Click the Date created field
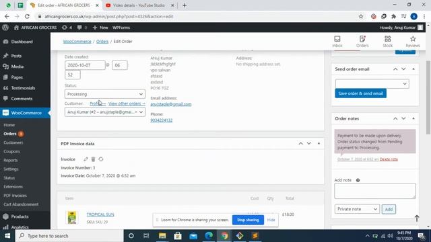Image resolution: width=431 pixels, height=242 pixels. pos(85,65)
